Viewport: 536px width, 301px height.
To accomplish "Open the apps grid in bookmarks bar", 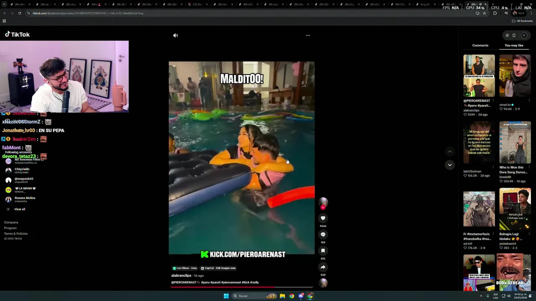I will click(x=4, y=21).
